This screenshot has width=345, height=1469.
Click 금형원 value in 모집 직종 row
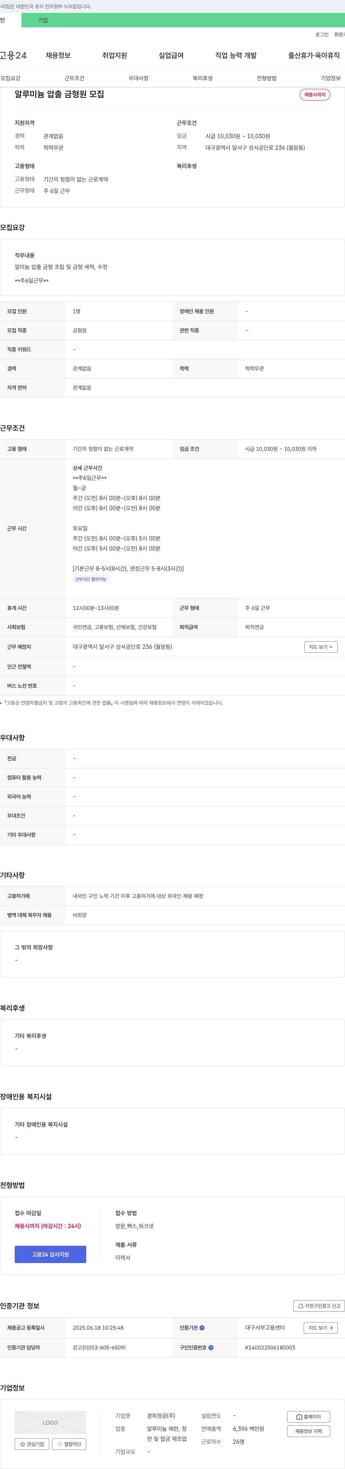80,330
